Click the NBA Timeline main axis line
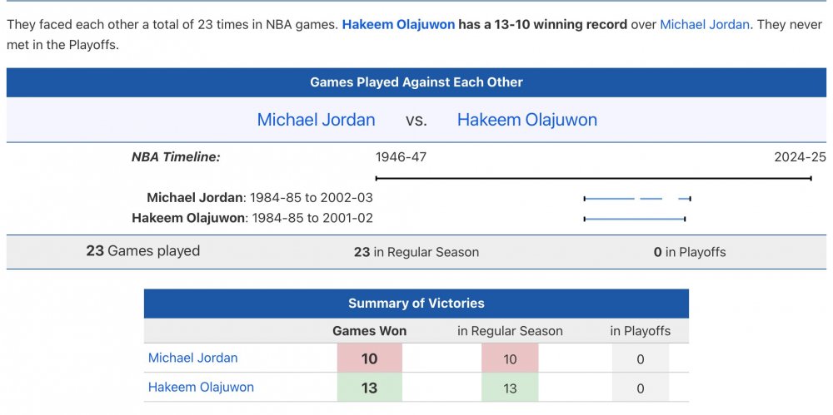This screenshot has height=415, width=833. pos(593,178)
